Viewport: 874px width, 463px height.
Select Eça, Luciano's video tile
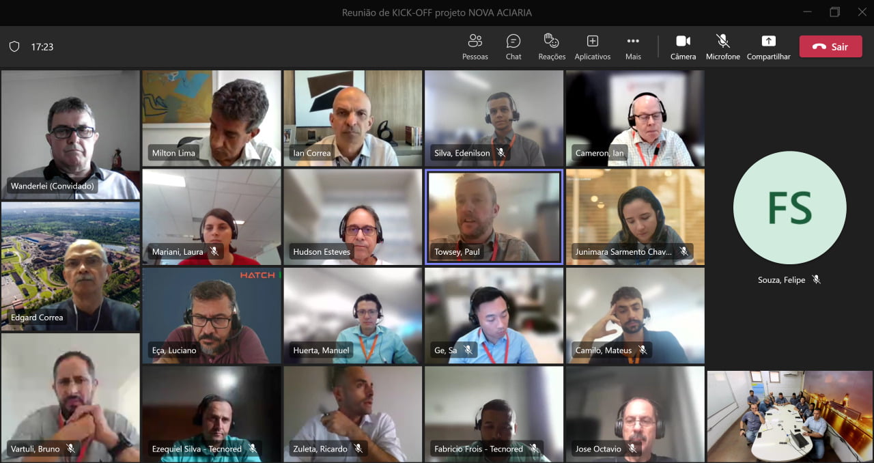pos(212,314)
